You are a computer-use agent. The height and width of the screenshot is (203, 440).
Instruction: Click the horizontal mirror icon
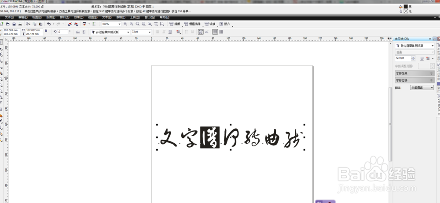pos(78,32)
